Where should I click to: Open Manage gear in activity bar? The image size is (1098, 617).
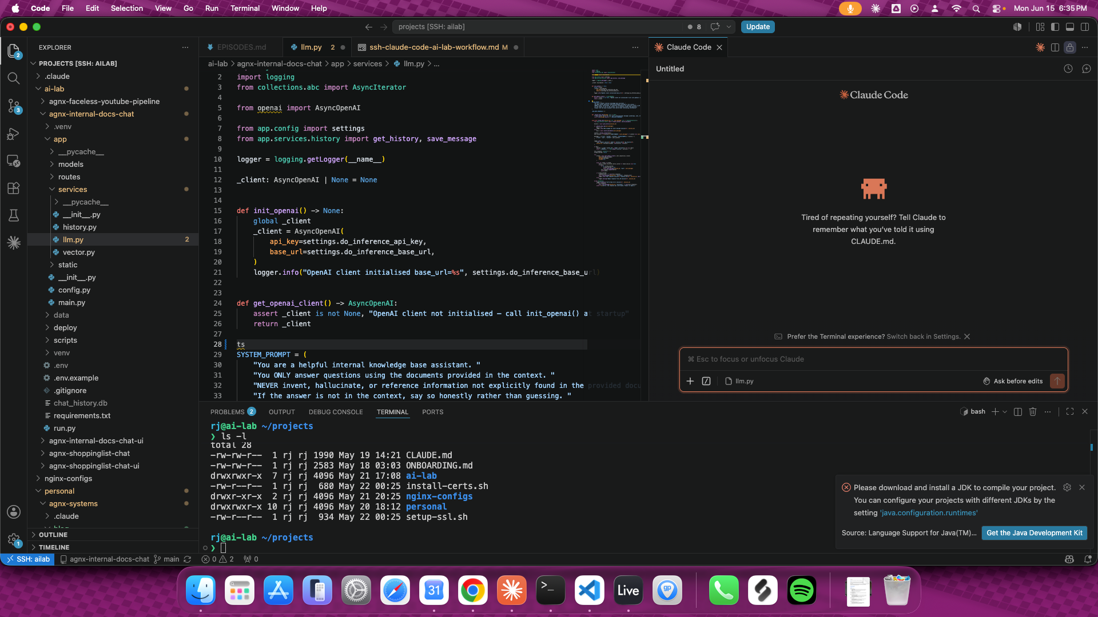pos(14,539)
